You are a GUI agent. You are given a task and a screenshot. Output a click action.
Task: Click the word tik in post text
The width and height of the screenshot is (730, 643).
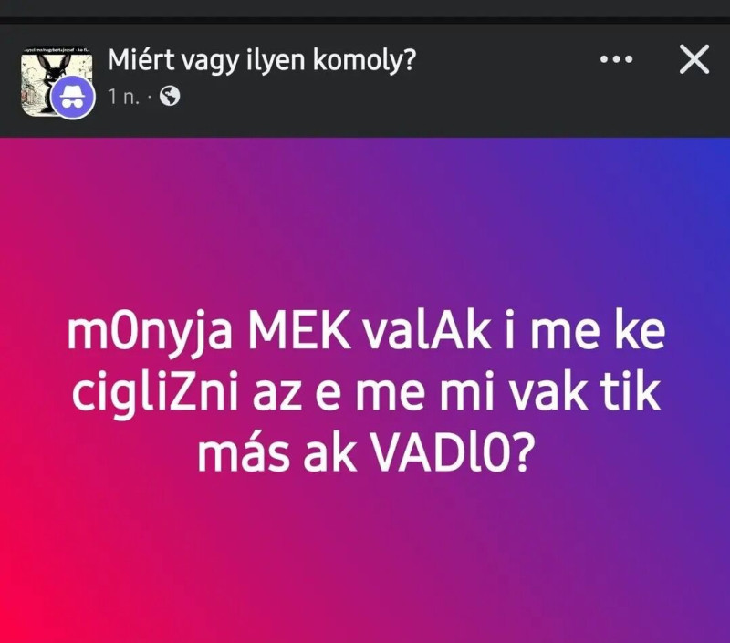point(636,393)
